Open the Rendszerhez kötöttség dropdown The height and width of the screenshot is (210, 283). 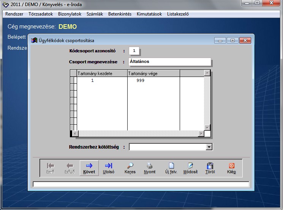pyautogui.click(x=209, y=147)
